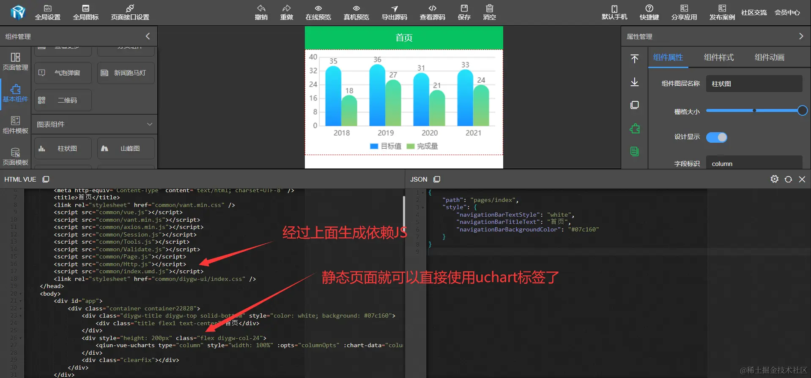Open the 组件动画 tab
The width and height of the screenshot is (811, 378).
[x=770, y=57]
